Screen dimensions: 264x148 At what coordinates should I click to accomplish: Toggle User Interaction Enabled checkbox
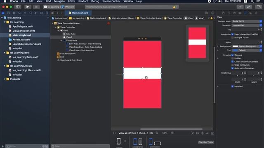click(x=233, y=34)
